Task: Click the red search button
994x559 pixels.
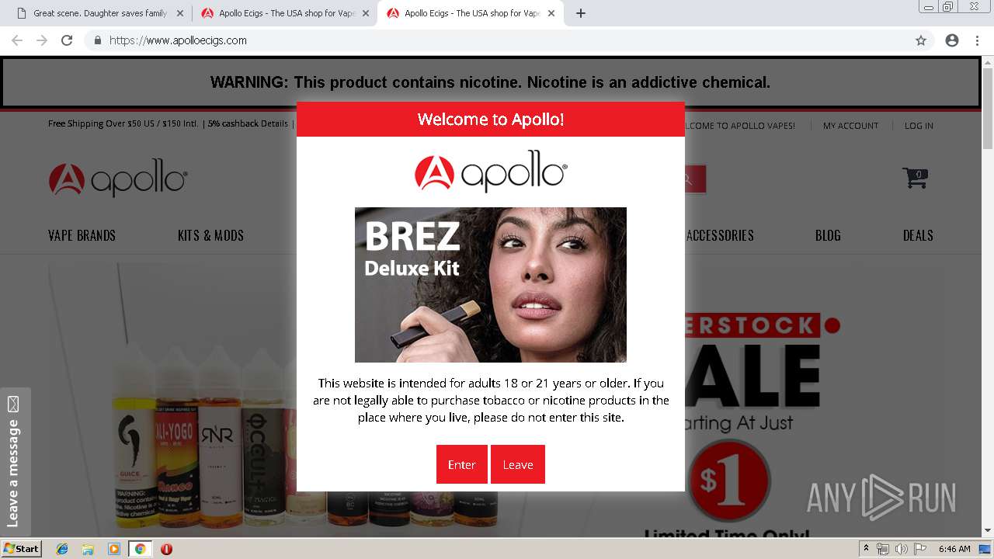Action: (x=695, y=179)
